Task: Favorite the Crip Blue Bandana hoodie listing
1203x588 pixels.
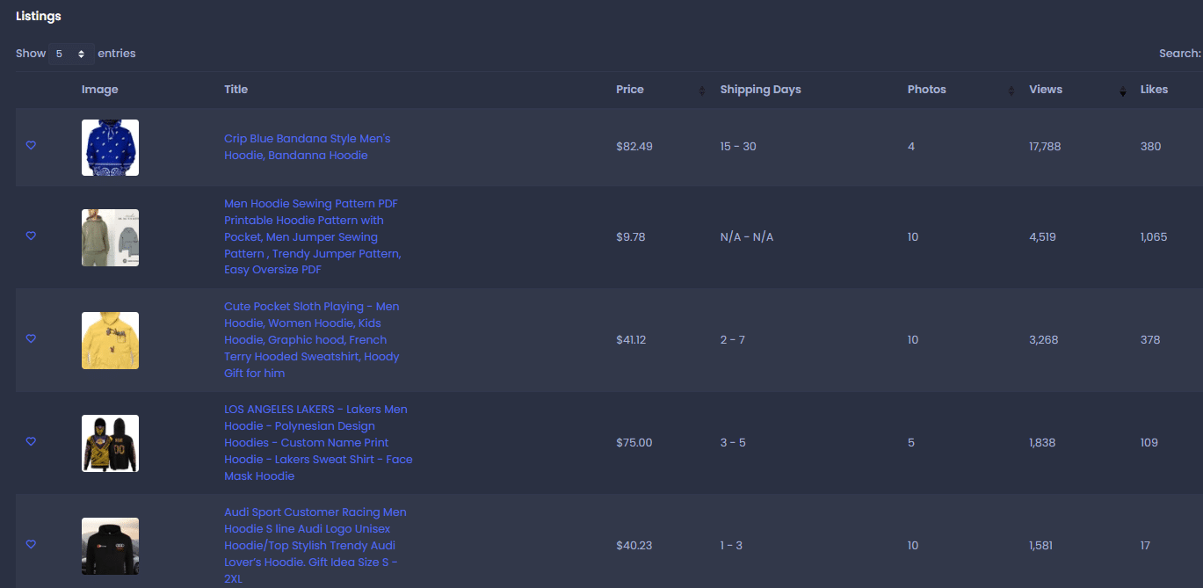Action: (x=31, y=146)
